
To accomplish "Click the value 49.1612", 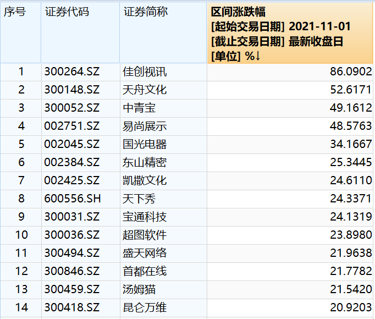I will click(351, 108).
